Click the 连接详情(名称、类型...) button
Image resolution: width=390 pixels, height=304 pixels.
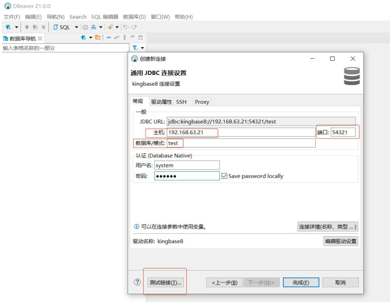tap(327, 227)
